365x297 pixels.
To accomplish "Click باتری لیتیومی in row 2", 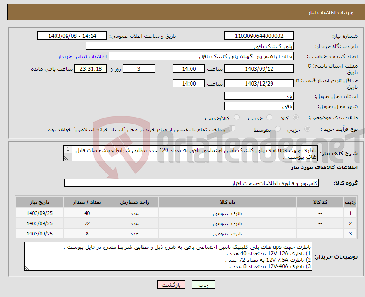I will [227, 224].
